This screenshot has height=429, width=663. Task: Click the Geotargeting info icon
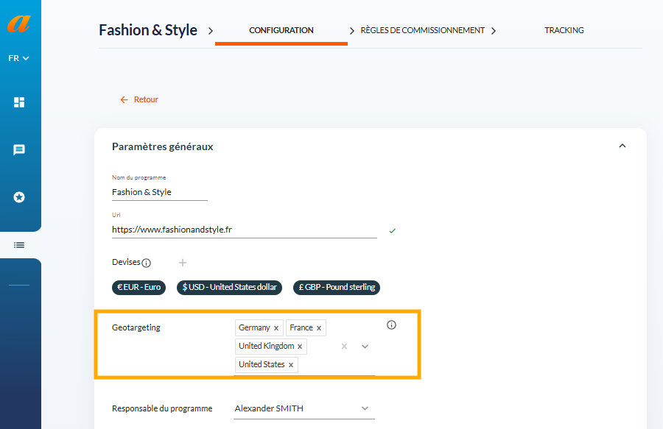(x=392, y=325)
